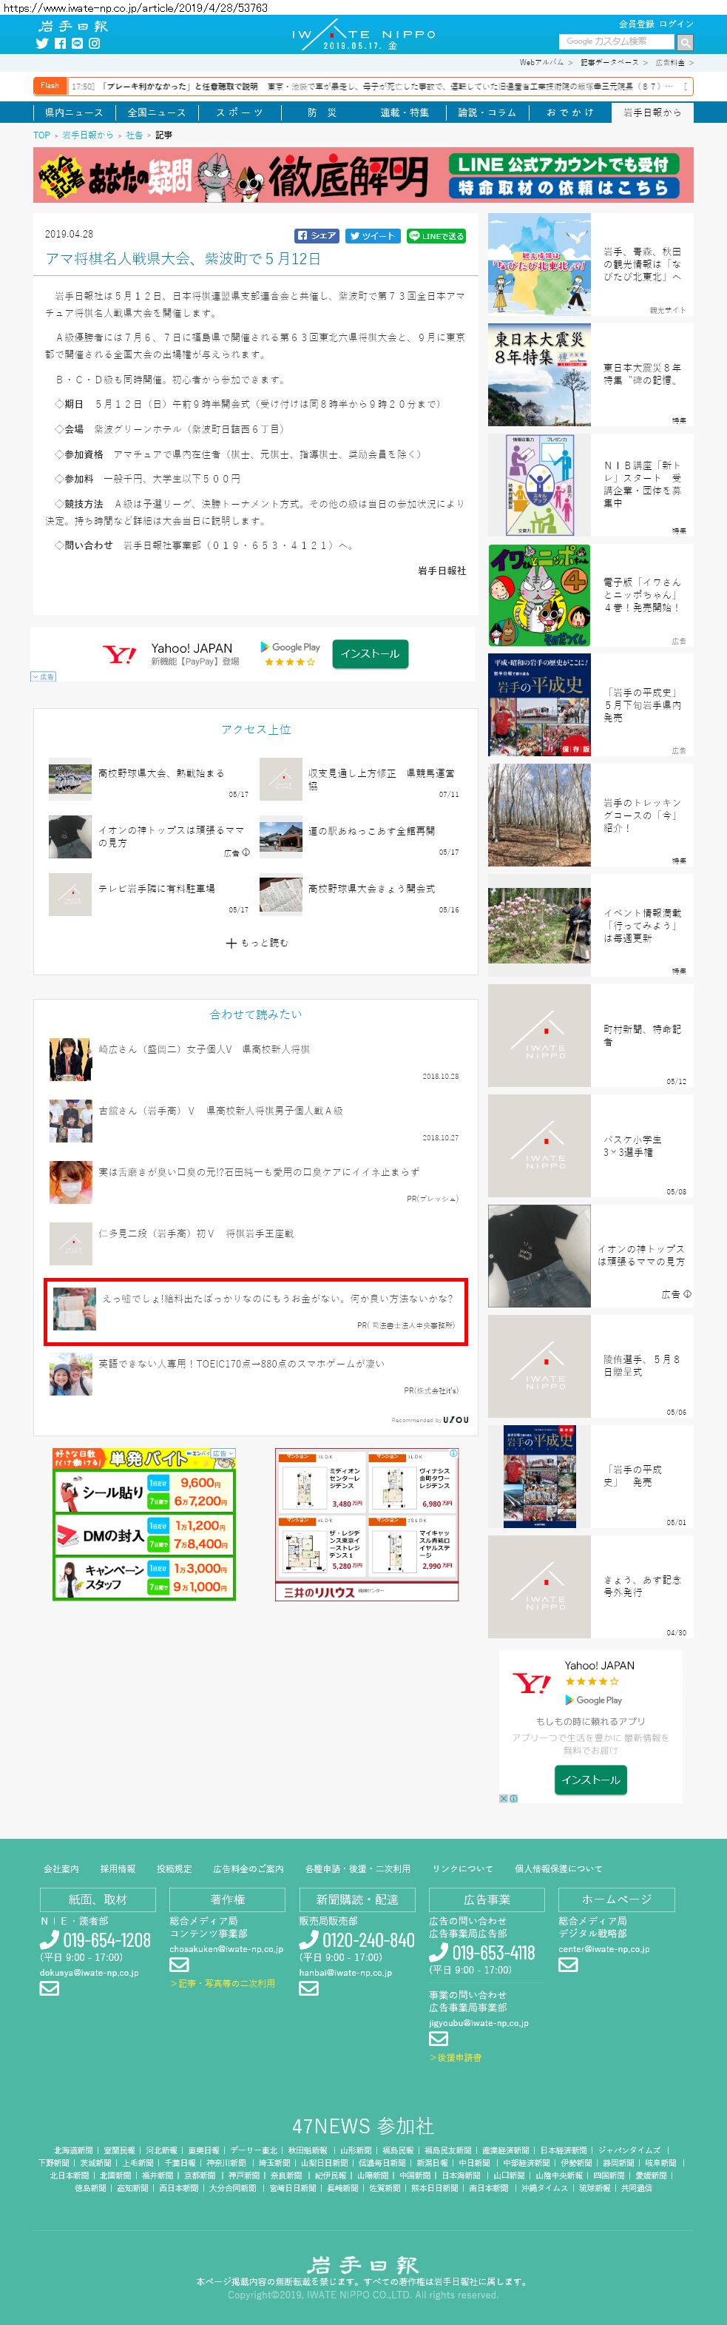Click the Yahoo! logo in PayPay ad

point(119,654)
